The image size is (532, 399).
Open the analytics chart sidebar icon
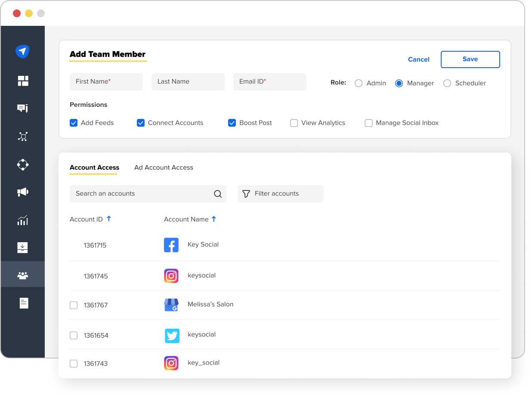coord(23,220)
